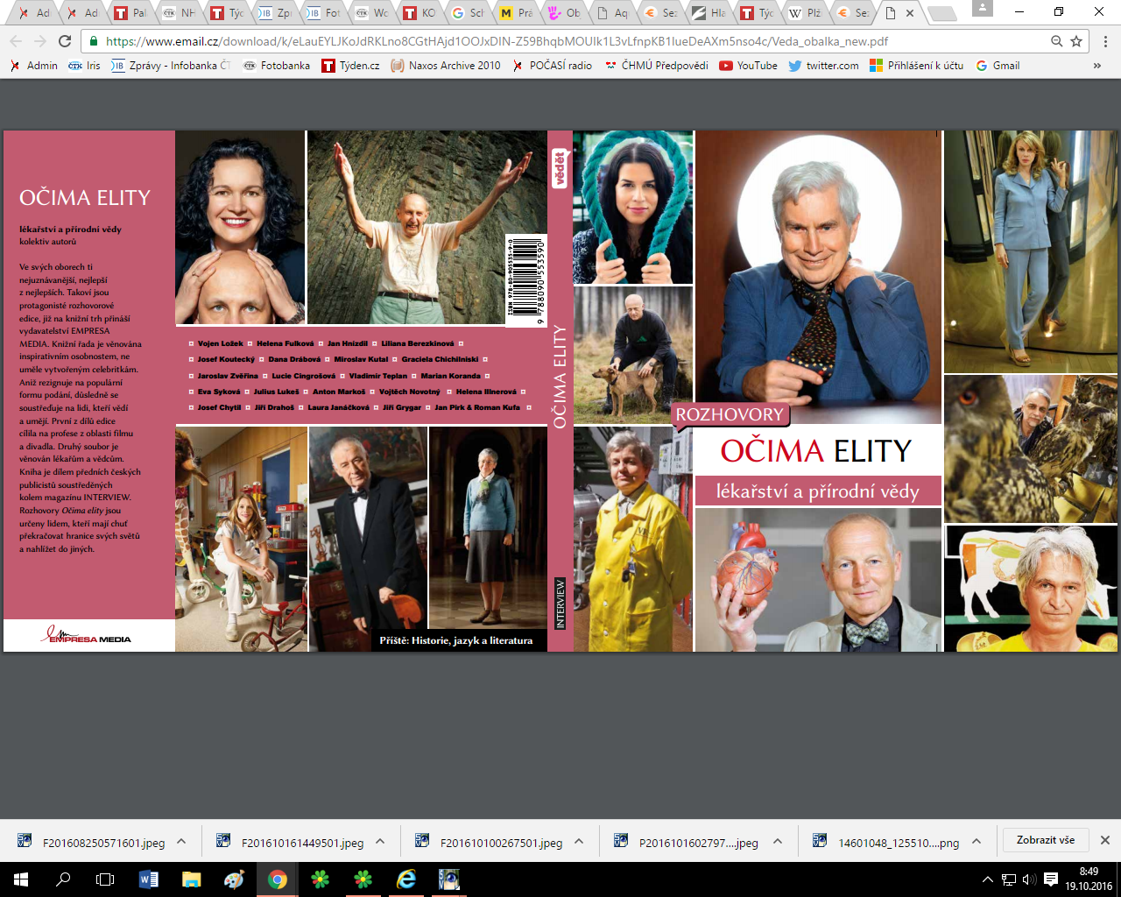
Task: Open the Paint app on the taskbar
Action: 234,879
